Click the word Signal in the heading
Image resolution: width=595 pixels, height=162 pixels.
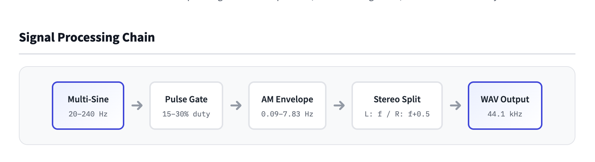point(37,38)
